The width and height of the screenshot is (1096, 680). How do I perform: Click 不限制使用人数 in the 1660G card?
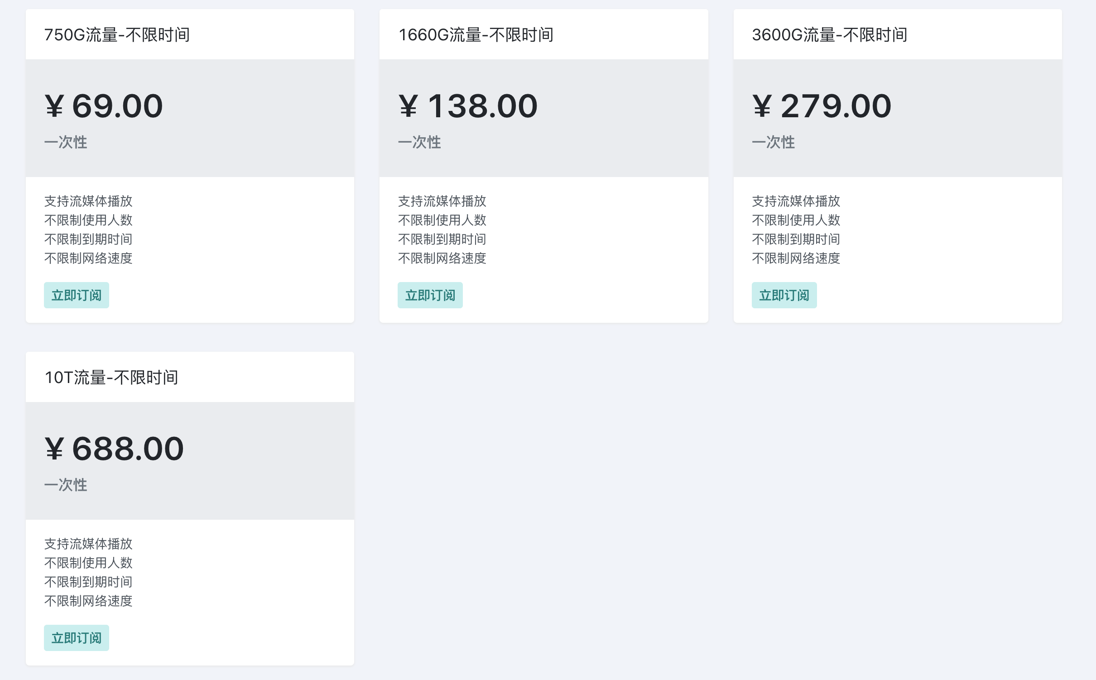442,220
